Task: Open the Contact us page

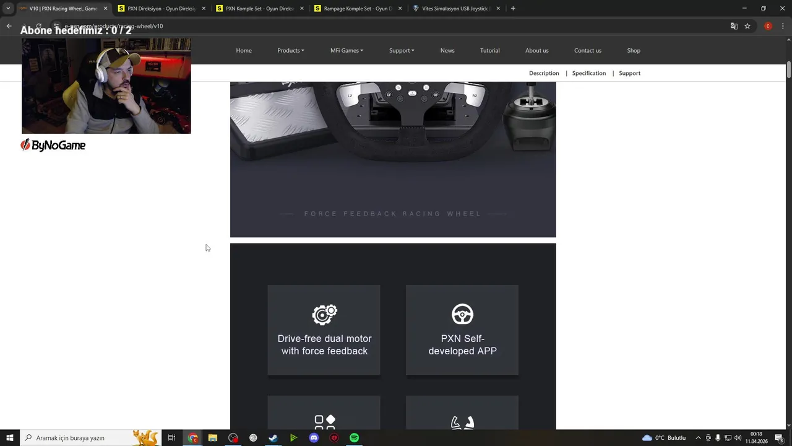Action: click(588, 50)
